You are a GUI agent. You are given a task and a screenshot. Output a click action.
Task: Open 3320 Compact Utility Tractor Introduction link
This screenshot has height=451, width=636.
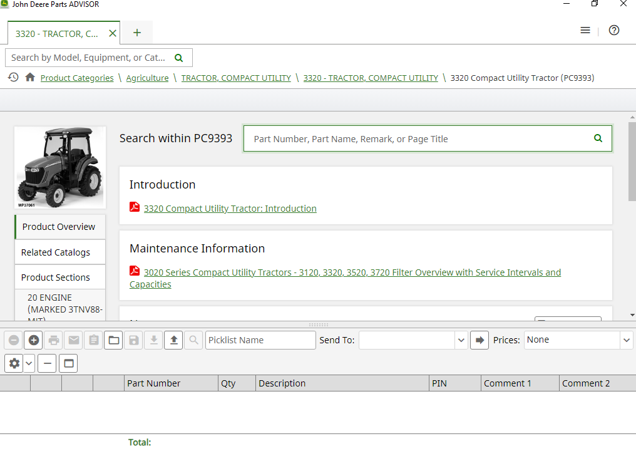pos(230,209)
